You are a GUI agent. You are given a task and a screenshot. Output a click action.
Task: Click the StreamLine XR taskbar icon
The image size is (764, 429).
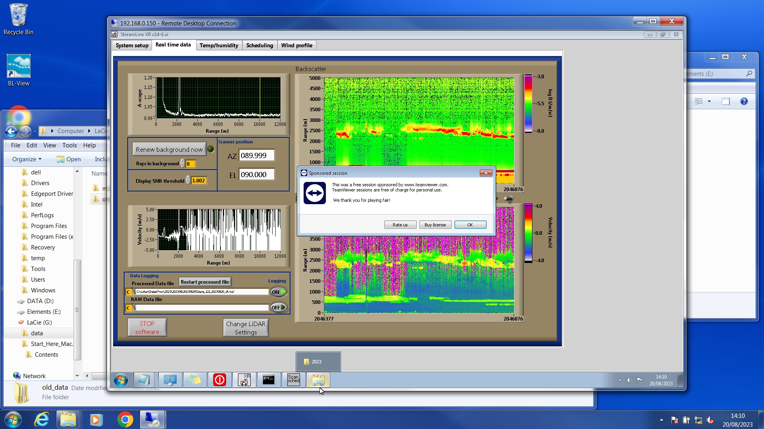244,380
